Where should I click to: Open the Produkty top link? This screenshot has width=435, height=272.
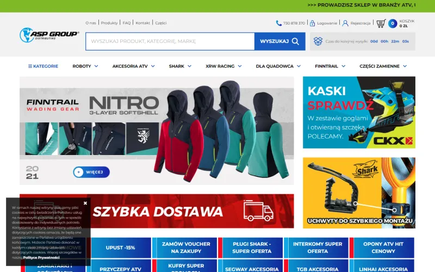109,23
